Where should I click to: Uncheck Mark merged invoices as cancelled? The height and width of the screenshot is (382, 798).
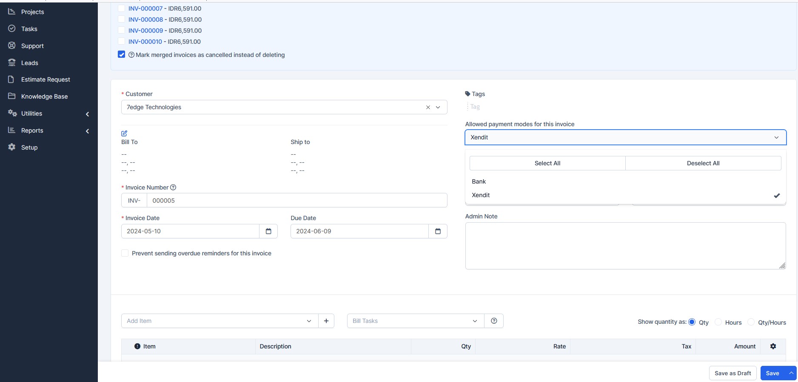pos(122,54)
